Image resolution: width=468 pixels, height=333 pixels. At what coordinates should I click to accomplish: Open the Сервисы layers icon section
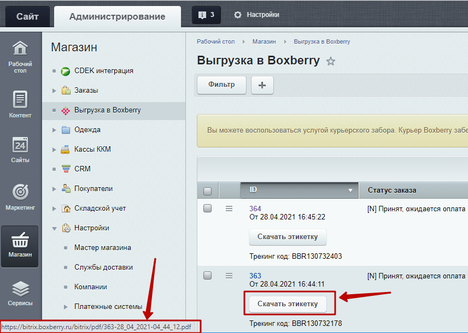[x=20, y=293]
